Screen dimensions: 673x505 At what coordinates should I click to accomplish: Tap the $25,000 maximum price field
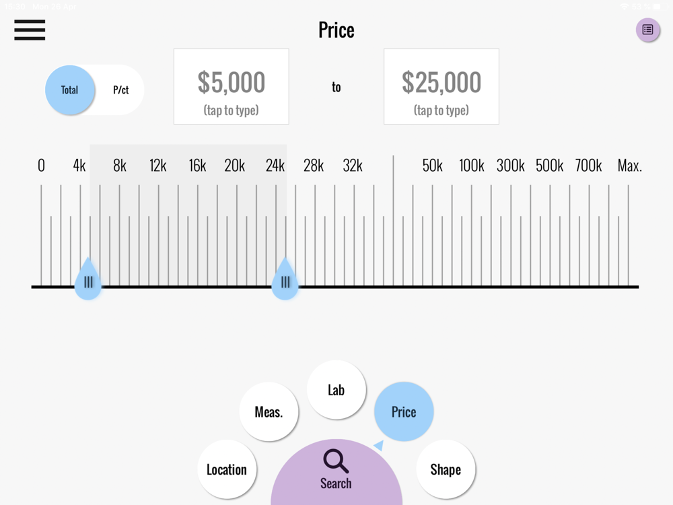click(441, 87)
